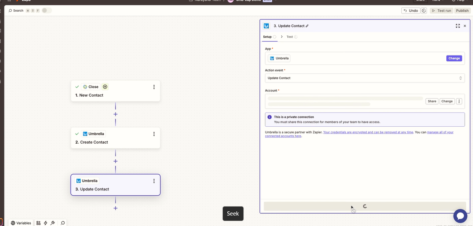473x226 pixels.
Task: Click the Close app chip in step 1
Action: pos(91,87)
